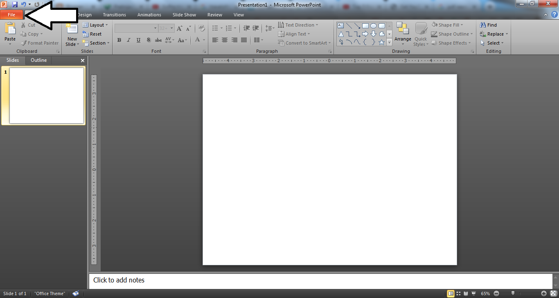
Task: Open Line Spacing options
Action: (x=270, y=28)
